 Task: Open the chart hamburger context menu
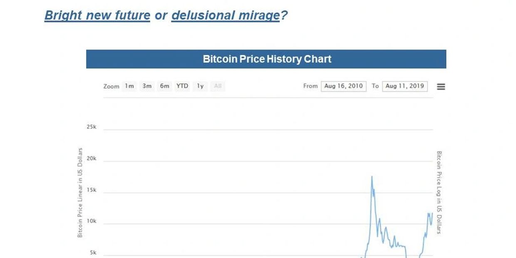pyautogui.click(x=441, y=87)
